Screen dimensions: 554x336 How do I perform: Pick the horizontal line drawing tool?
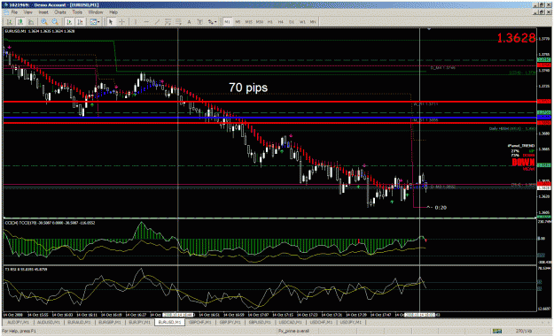pos(146,22)
